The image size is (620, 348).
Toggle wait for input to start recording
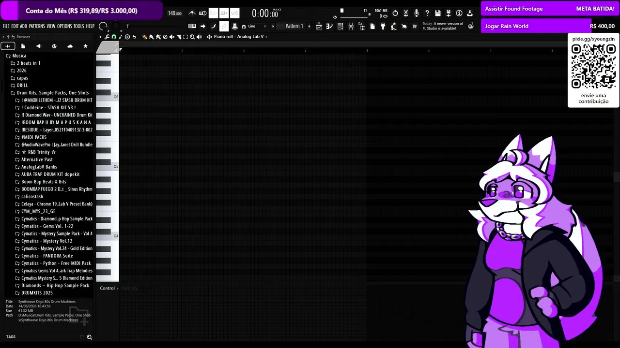tap(203, 13)
